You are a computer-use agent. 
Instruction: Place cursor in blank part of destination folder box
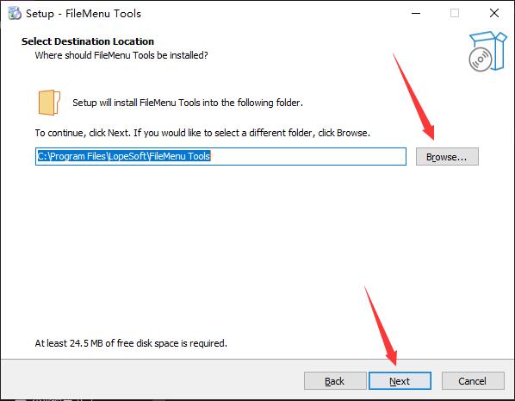point(307,156)
